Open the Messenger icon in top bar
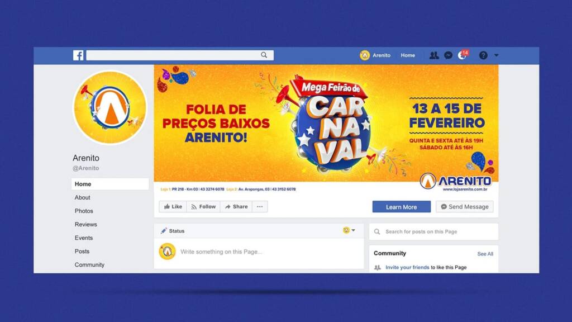 [x=449, y=55]
